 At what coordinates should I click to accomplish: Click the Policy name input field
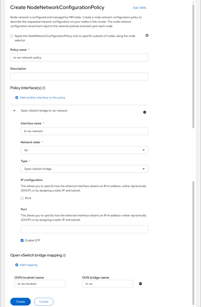point(79,58)
